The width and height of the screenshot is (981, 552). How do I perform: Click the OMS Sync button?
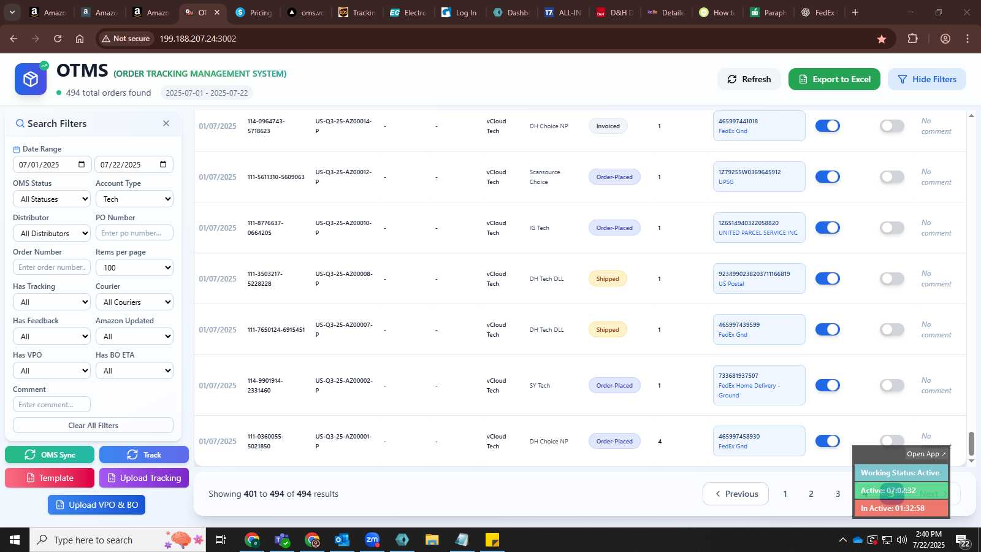coord(50,454)
